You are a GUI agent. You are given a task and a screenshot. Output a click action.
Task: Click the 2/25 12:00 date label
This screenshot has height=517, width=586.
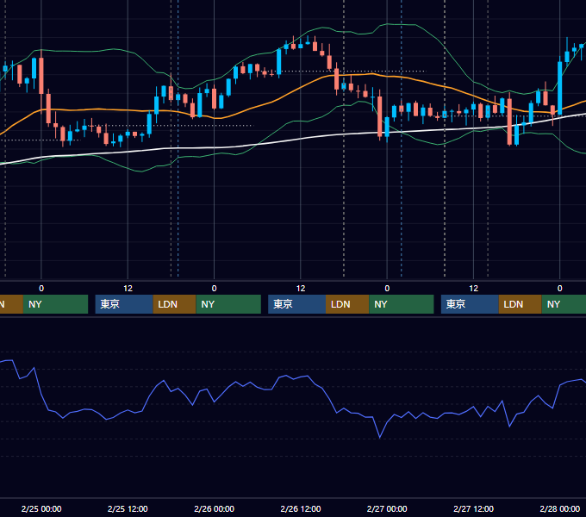[128, 508]
